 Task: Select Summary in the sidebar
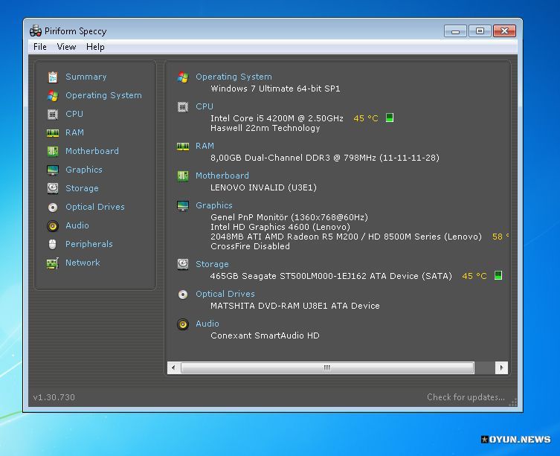click(86, 77)
